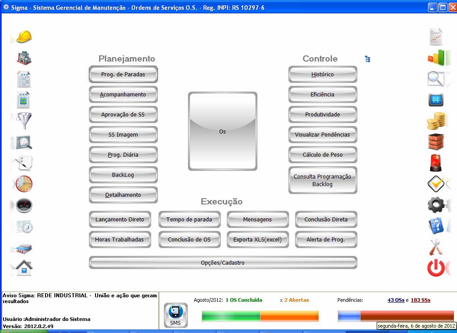Viewport: 457px width, 333px height.
Task: Open Aprovação de SS
Action: coord(123,115)
